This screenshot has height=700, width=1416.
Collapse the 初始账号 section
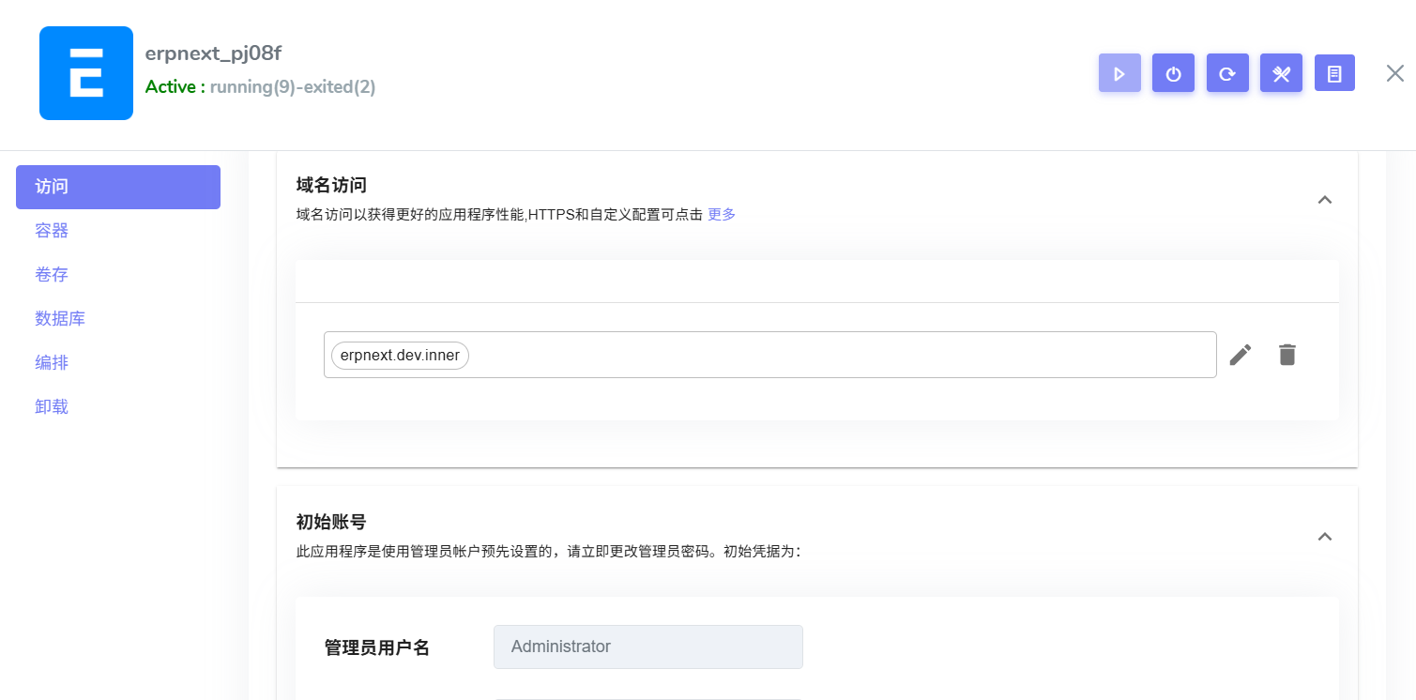click(1325, 536)
